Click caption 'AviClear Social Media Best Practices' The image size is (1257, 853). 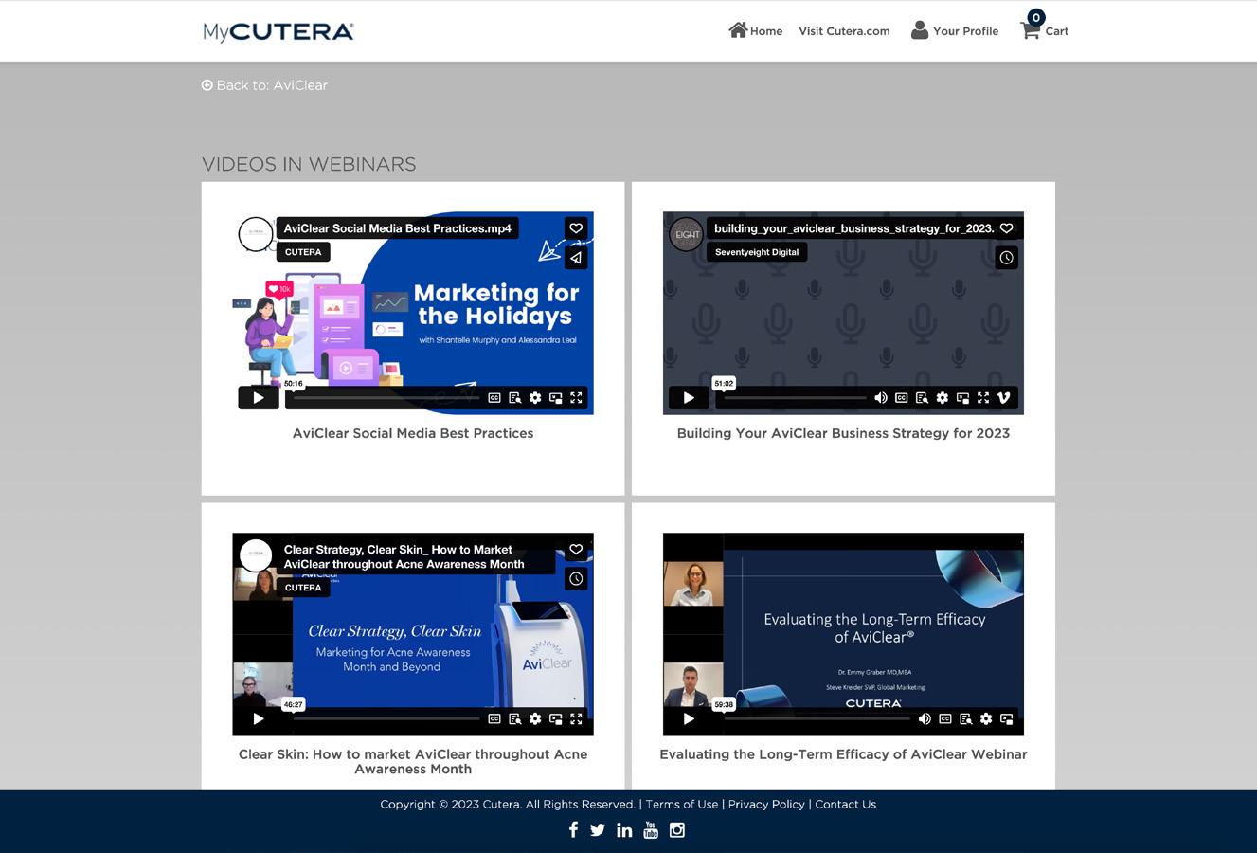click(413, 433)
